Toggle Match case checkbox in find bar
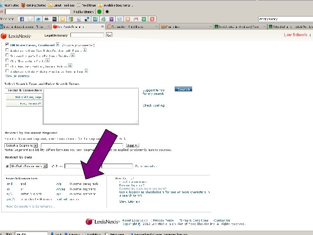Image resolution: width=313 pixels, height=235 pixels. pos(107,234)
